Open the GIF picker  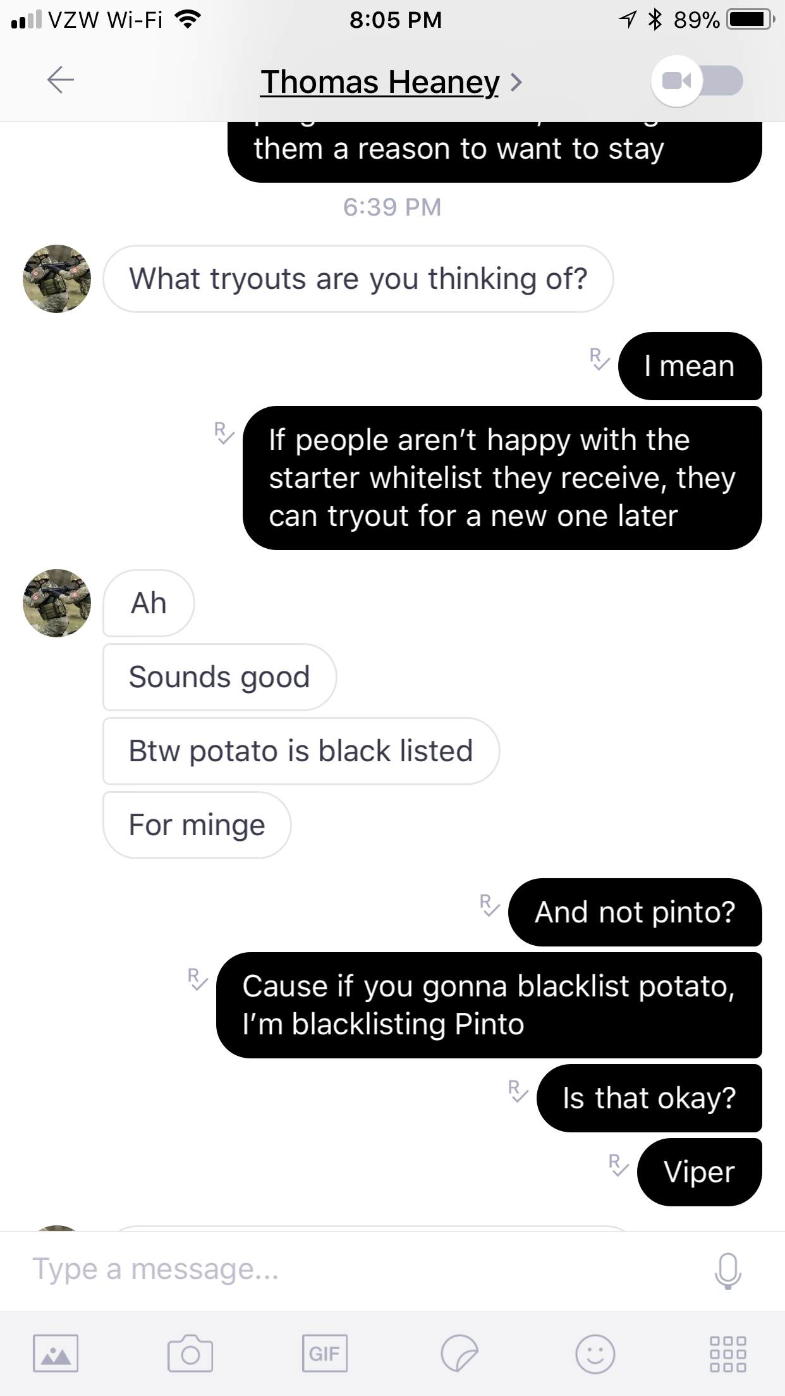tap(324, 1354)
